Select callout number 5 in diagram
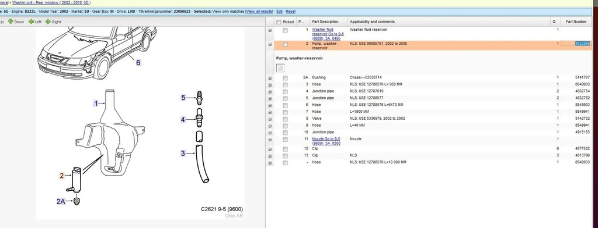Screen dimensions: 598x228 (183, 98)
